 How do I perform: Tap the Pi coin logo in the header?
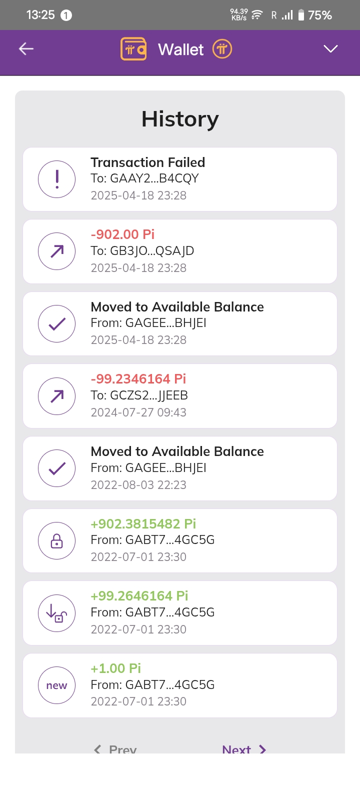[222, 49]
